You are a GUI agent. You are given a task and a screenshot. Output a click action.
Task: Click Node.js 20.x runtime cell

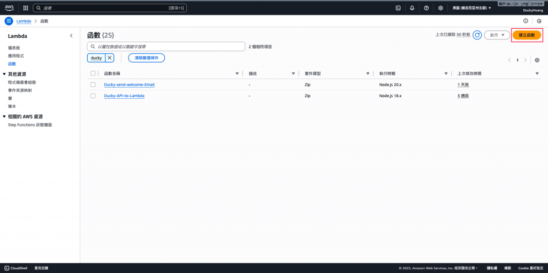point(390,84)
